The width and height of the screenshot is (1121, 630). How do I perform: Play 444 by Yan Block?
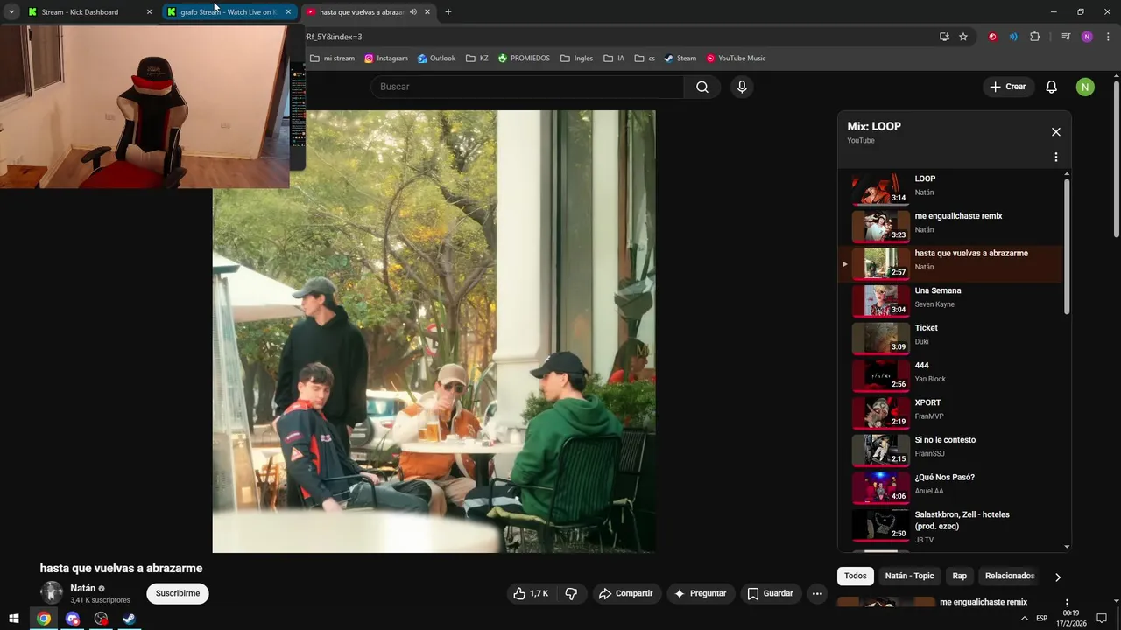[950, 375]
